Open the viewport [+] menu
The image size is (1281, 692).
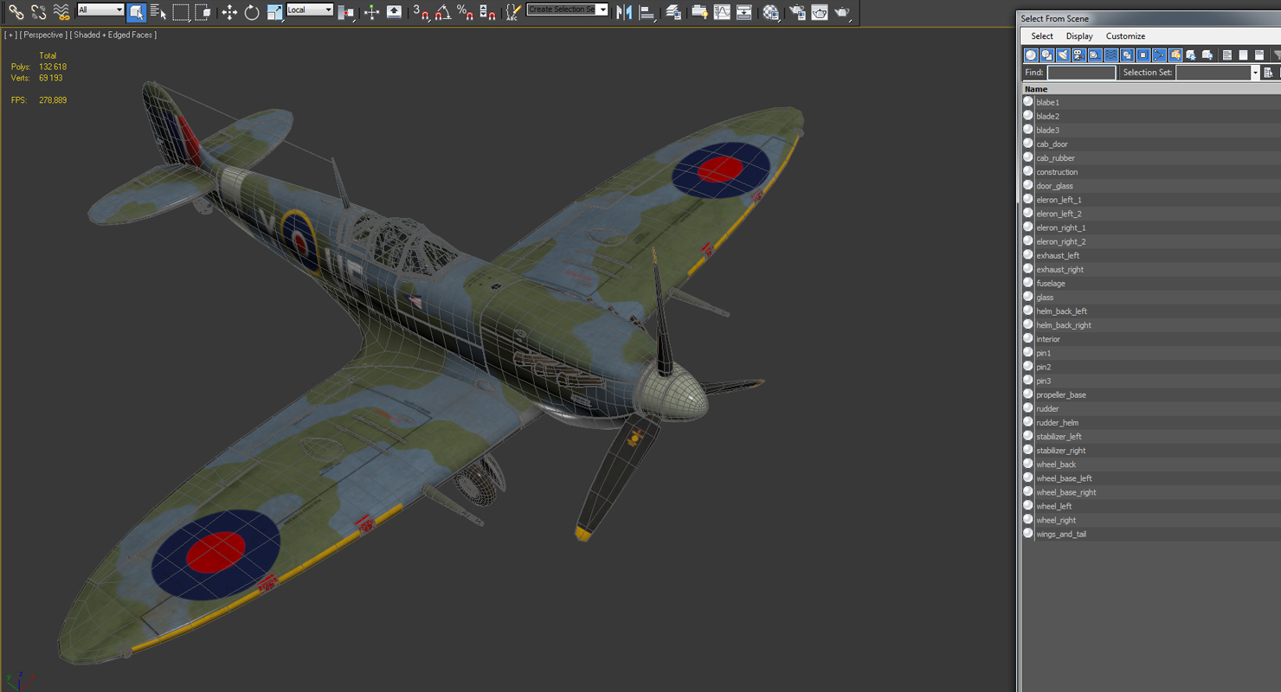coord(10,35)
